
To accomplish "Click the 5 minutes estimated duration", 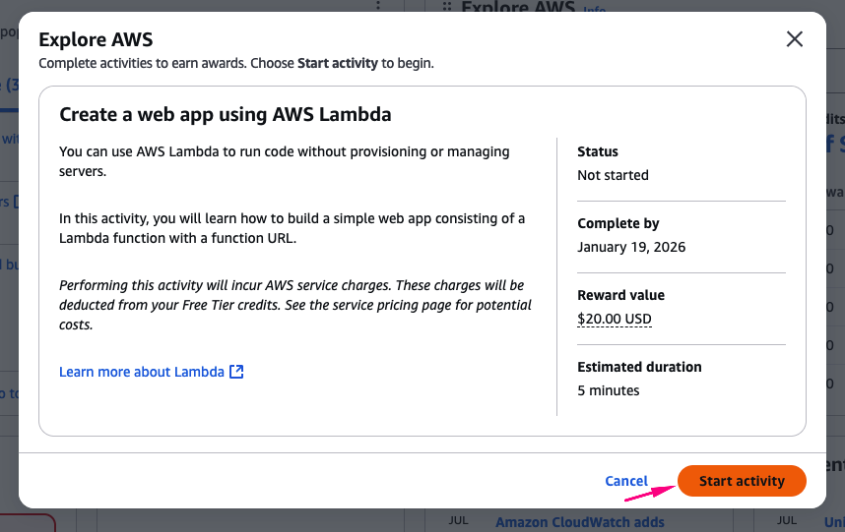I will coord(608,390).
